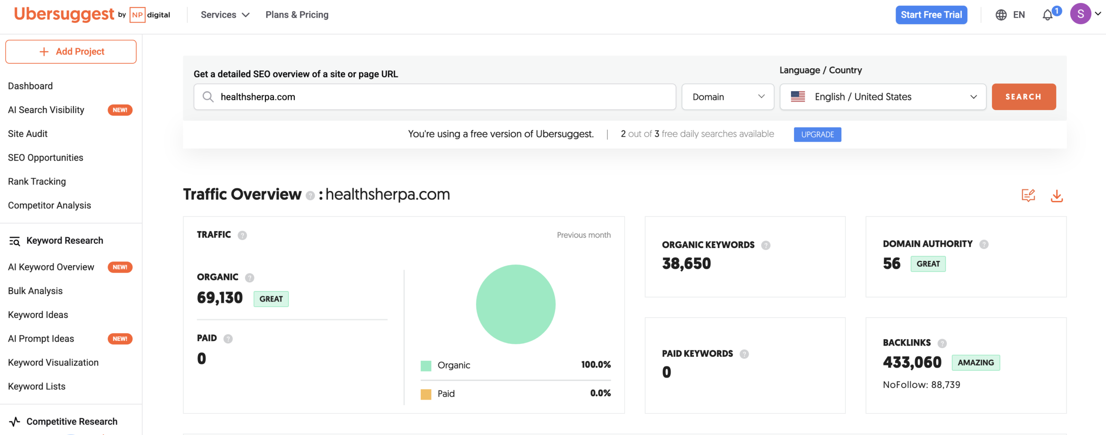Open Plans & Pricing page

click(x=297, y=15)
